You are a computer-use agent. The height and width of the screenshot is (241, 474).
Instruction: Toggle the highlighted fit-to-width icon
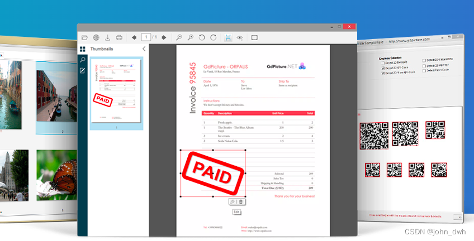click(228, 37)
